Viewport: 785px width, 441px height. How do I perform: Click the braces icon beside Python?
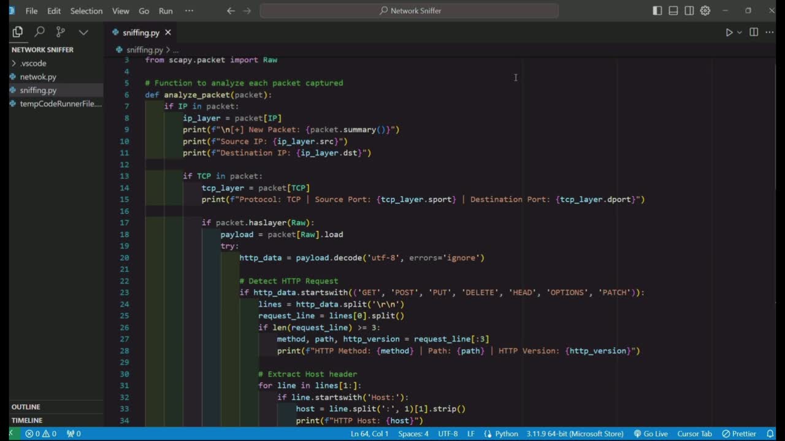[x=488, y=434]
